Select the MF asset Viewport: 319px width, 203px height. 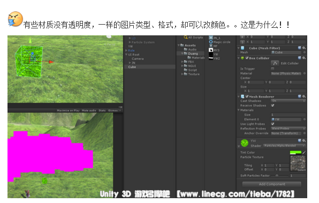213,46
